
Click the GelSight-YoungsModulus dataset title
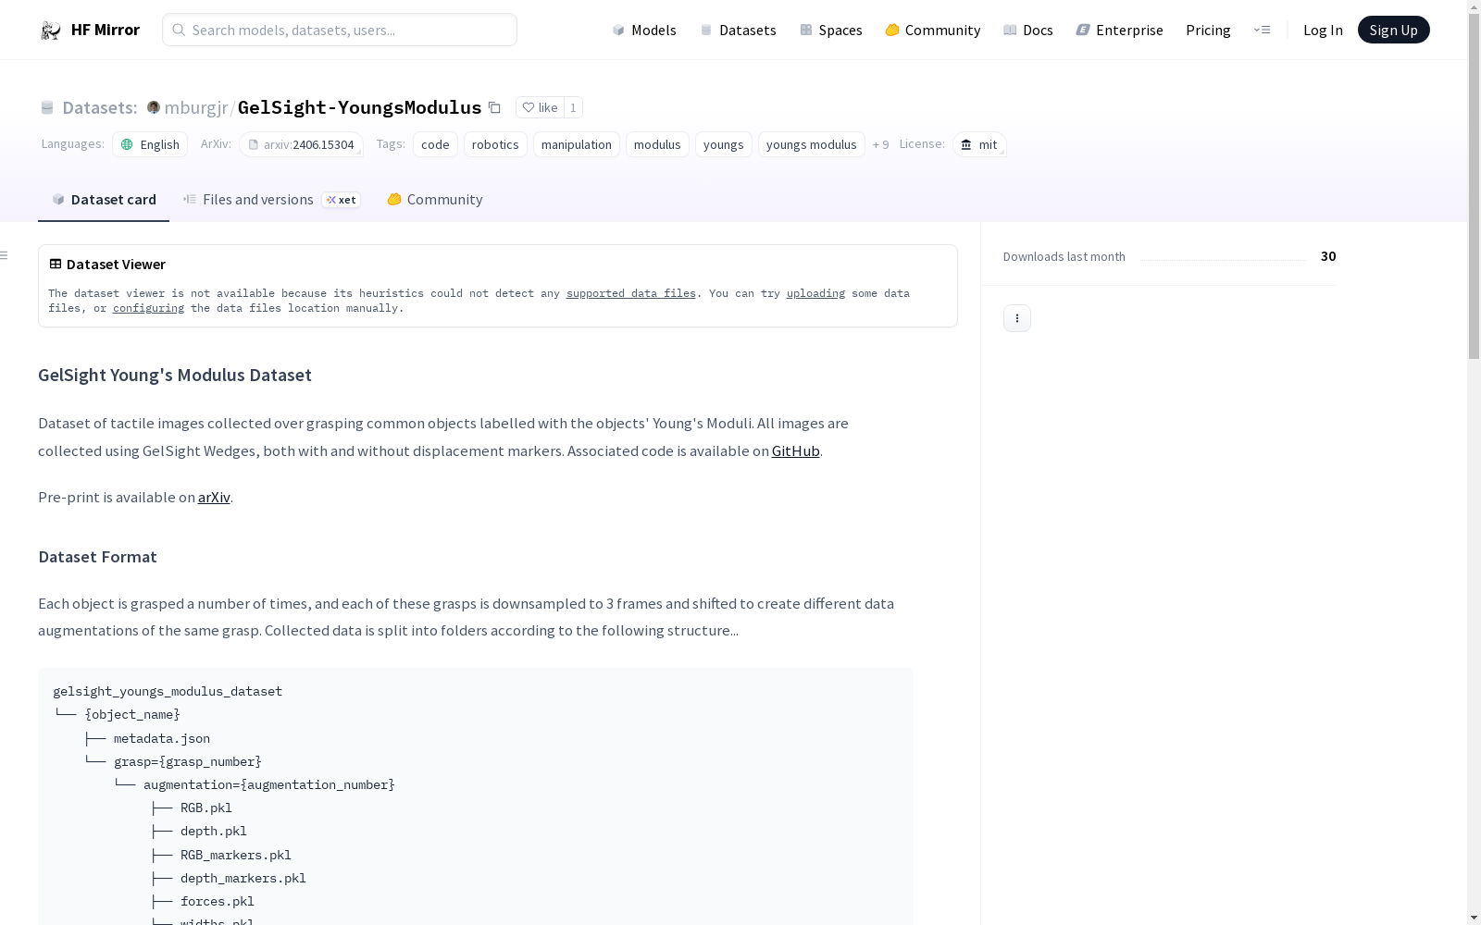[359, 107]
